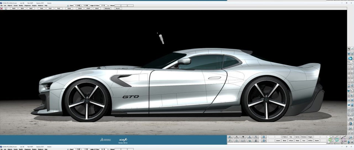The image size is (354, 150).
Task: Click the Face button
Action: point(304,140)
